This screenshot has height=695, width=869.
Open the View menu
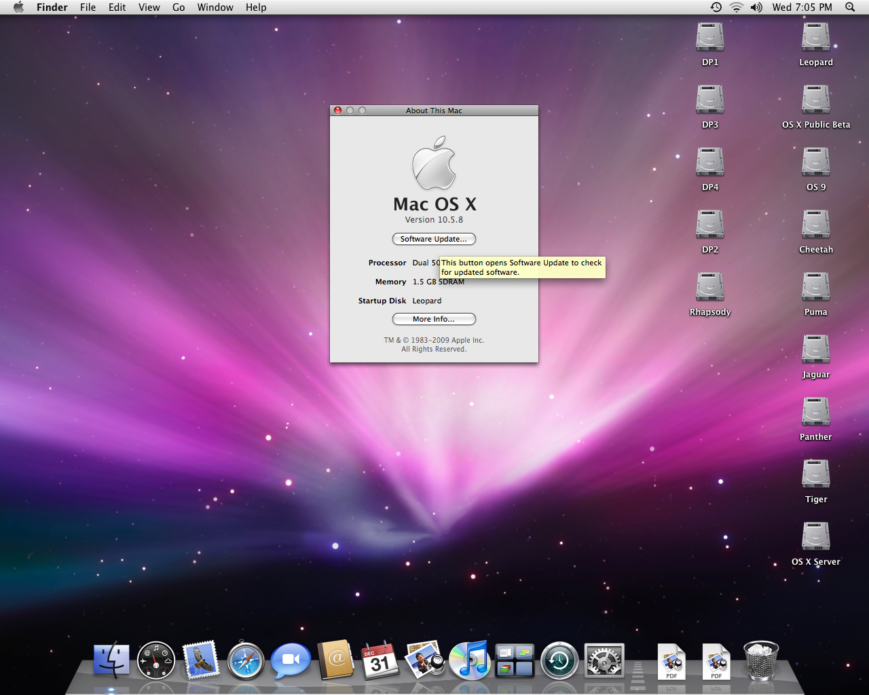149,7
